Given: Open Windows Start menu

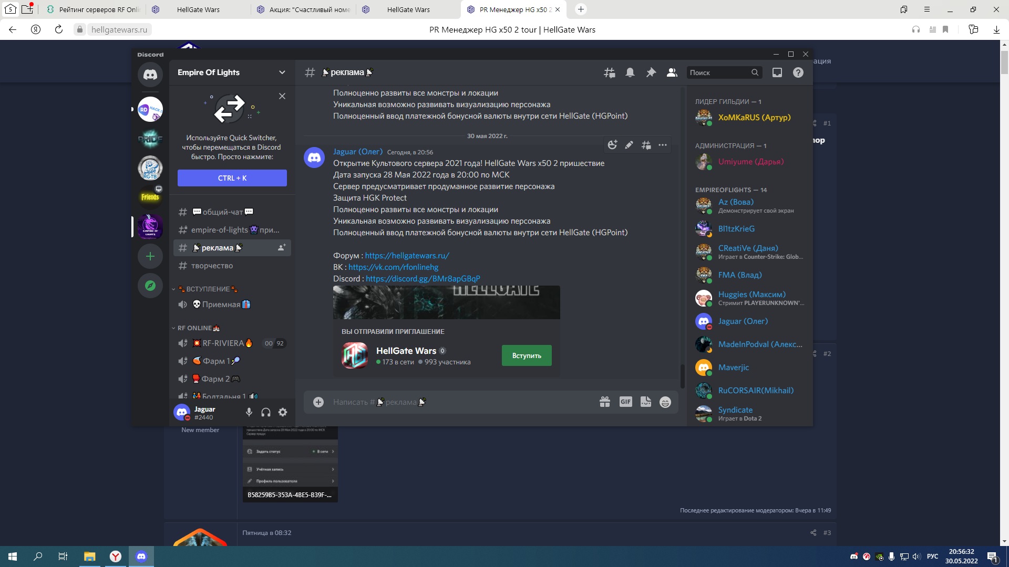Looking at the screenshot, I should [x=13, y=556].
